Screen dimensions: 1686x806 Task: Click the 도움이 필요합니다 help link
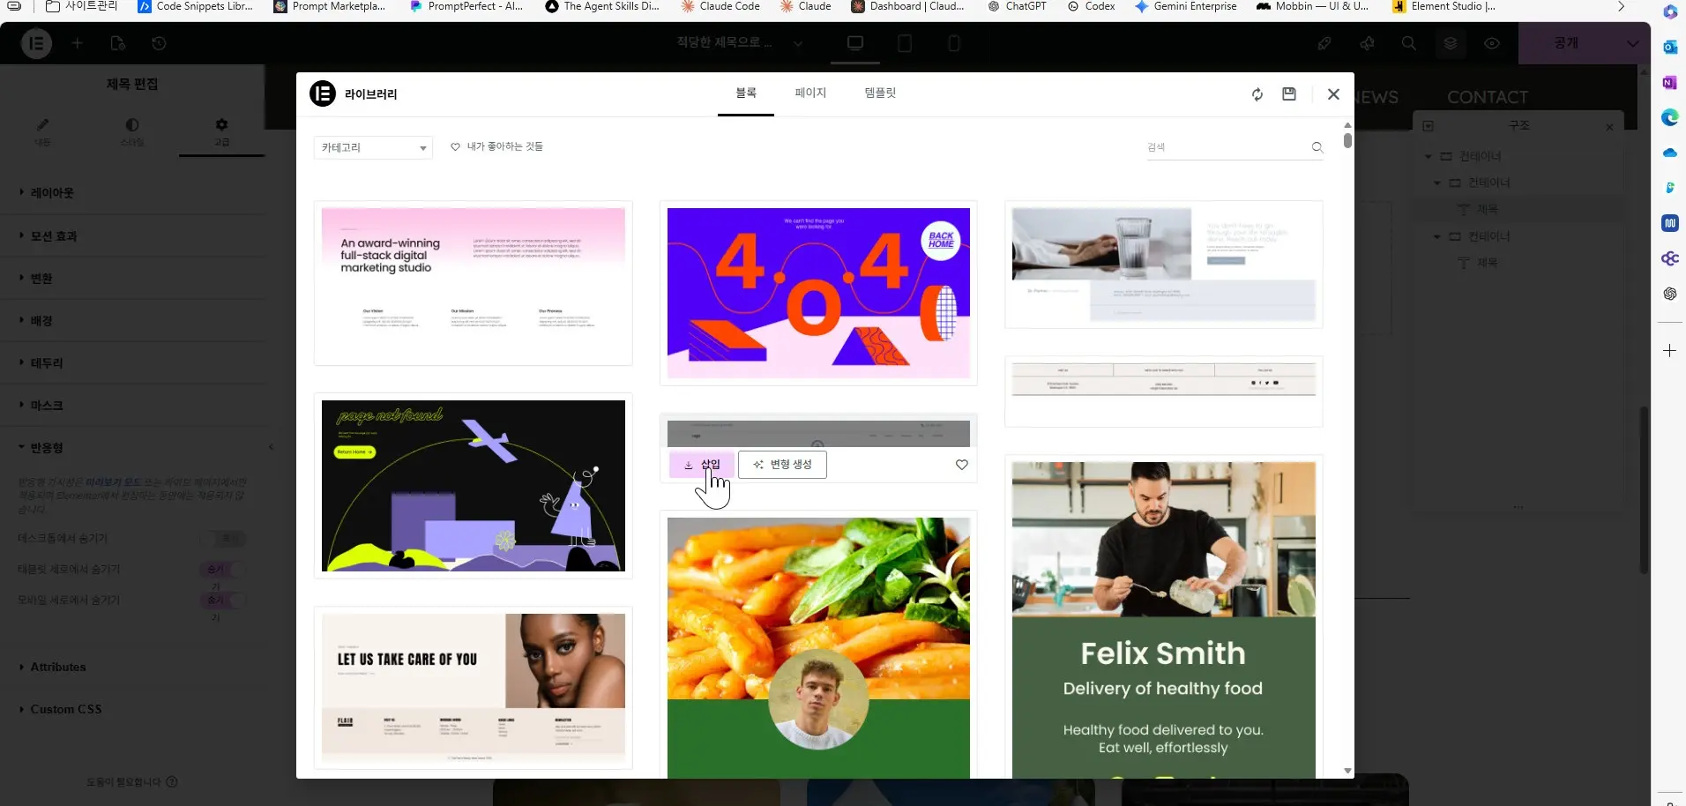pos(132,782)
